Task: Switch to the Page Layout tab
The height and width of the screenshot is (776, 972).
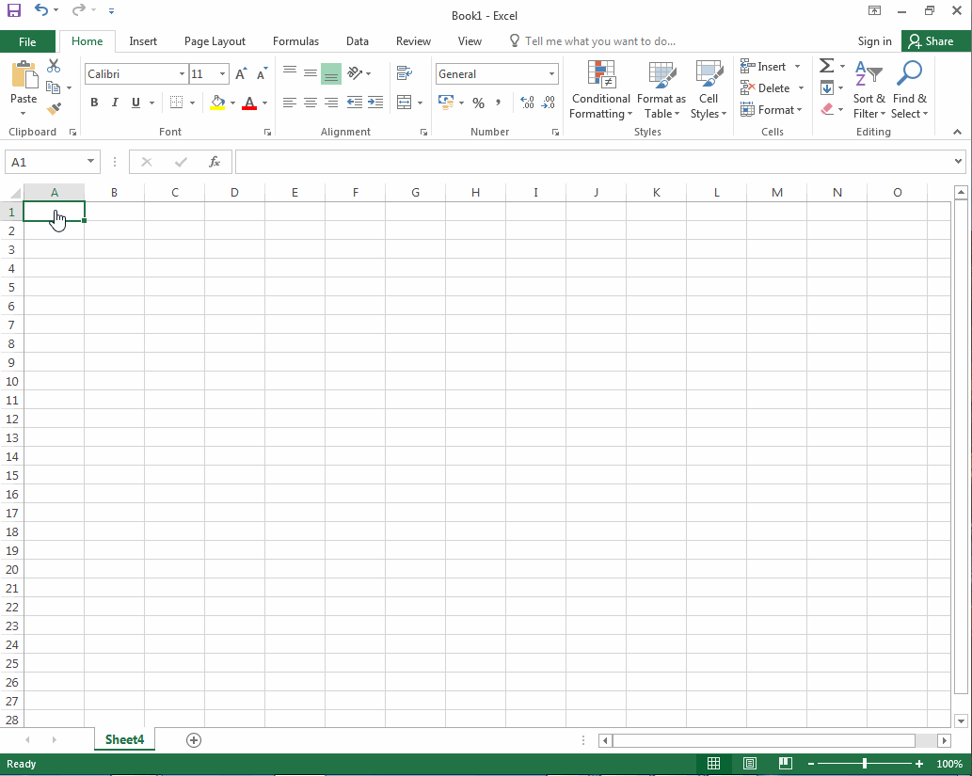Action: pyautogui.click(x=215, y=41)
